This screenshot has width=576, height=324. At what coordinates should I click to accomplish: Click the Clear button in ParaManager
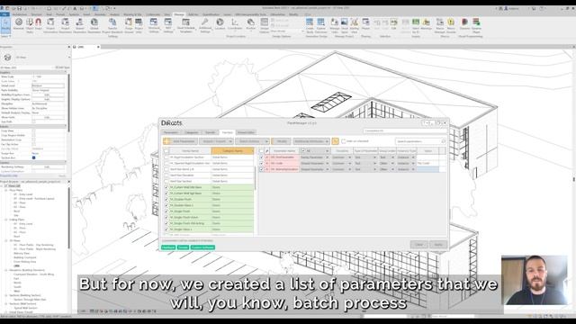[x=418, y=245]
